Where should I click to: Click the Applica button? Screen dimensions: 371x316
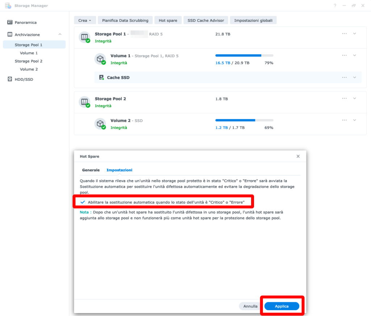click(x=282, y=306)
